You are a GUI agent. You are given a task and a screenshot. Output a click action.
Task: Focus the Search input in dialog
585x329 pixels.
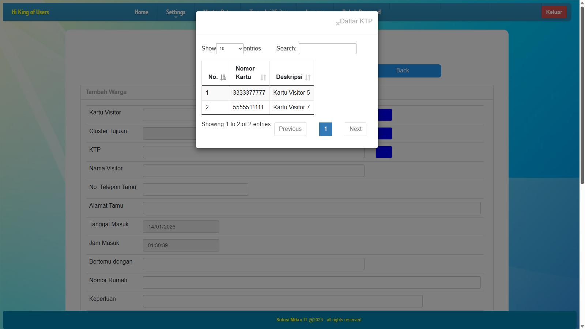click(x=327, y=49)
